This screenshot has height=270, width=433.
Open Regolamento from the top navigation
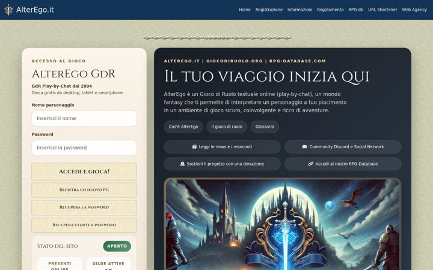point(330,10)
